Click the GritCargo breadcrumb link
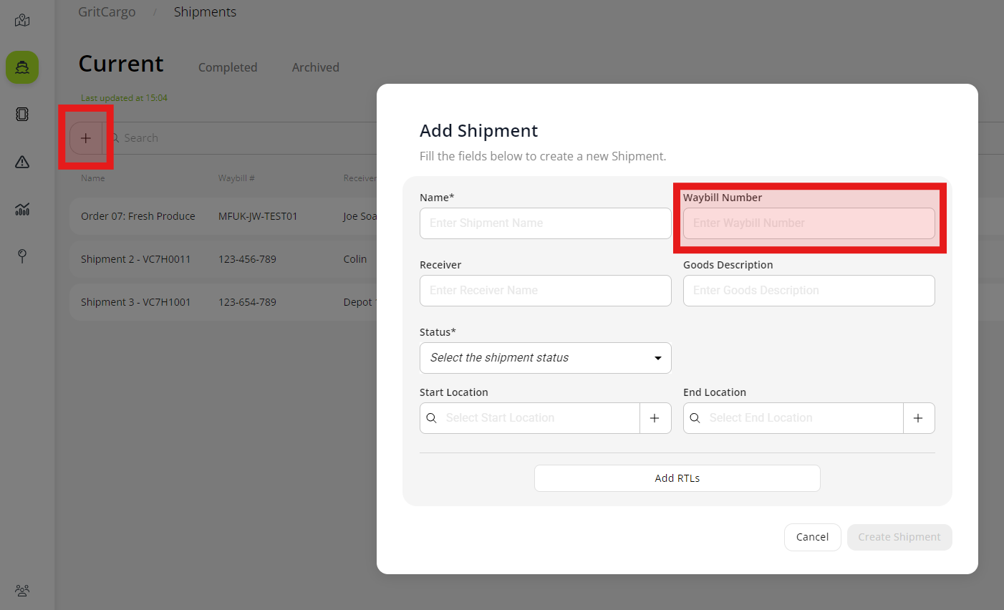The width and height of the screenshot is (1004, 610). click(x=107, y=11)
